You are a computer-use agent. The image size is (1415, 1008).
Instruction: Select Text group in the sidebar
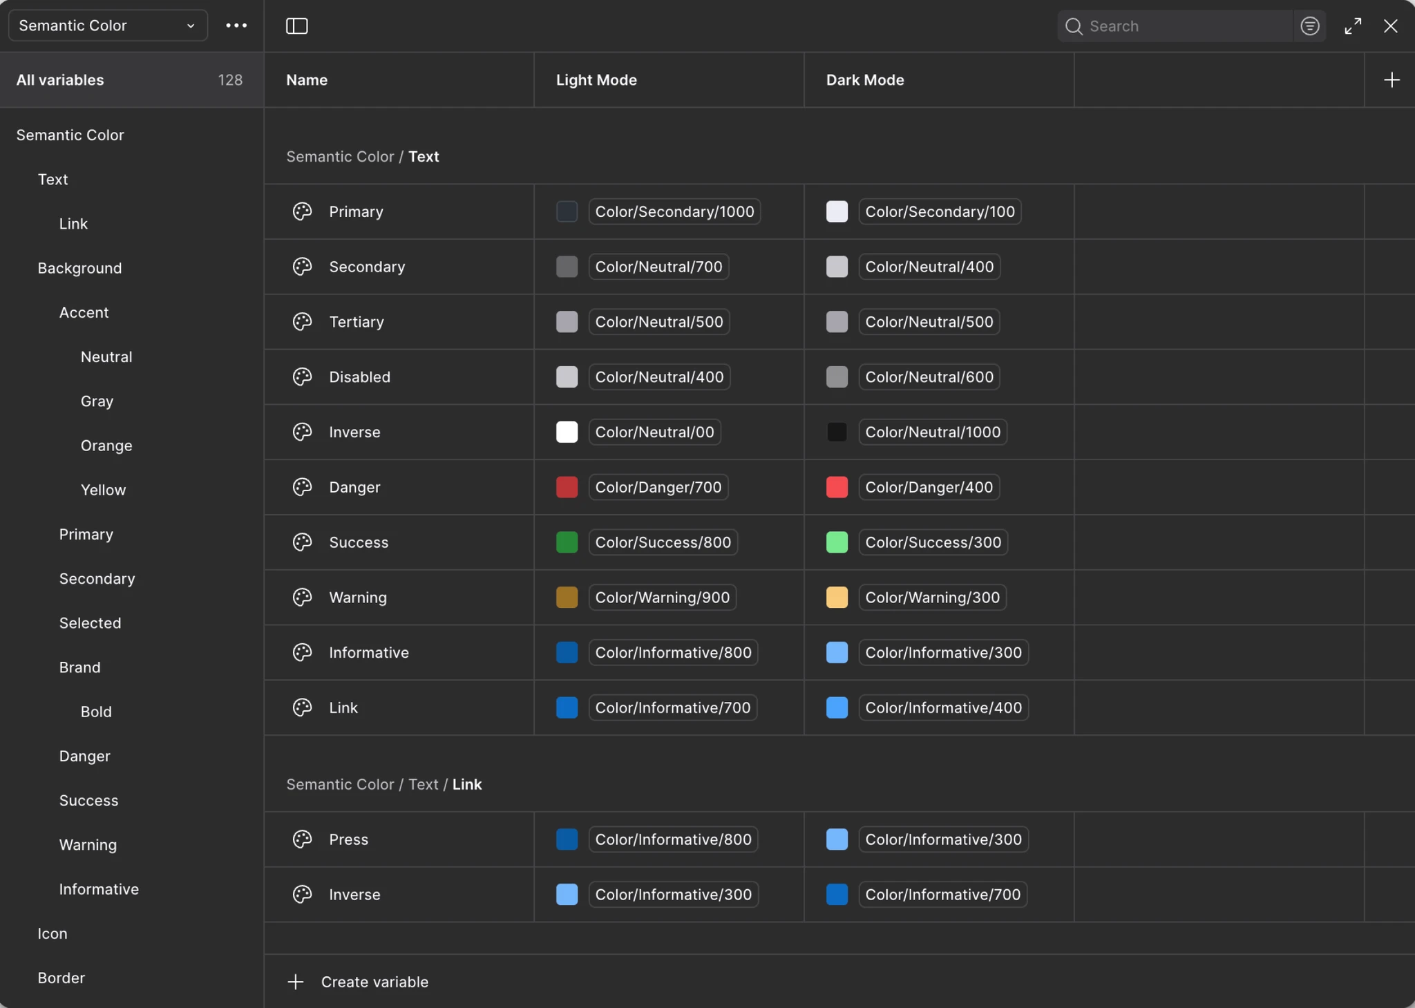53,180
